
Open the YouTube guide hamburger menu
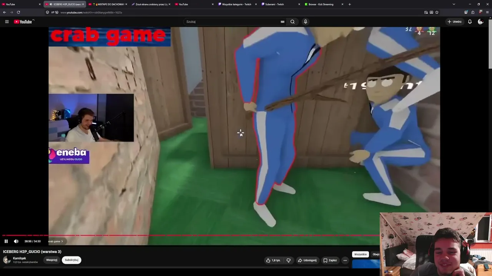point(7,22)
